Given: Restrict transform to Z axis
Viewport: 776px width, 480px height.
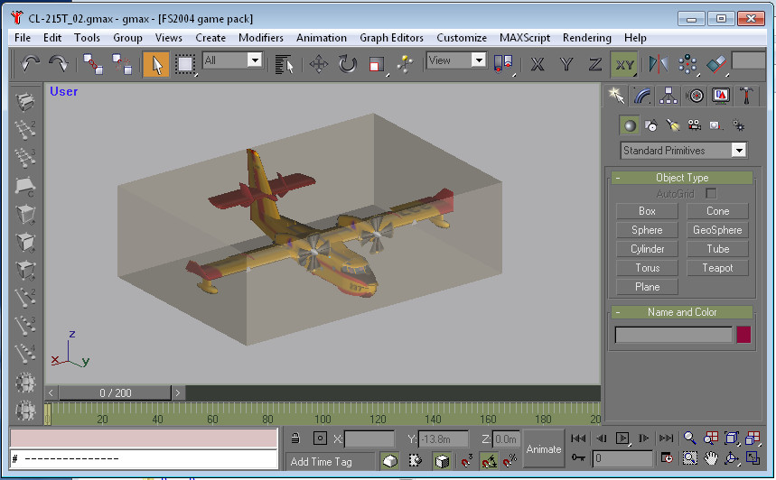Looking at the screenshot, I should click(595, 64).
